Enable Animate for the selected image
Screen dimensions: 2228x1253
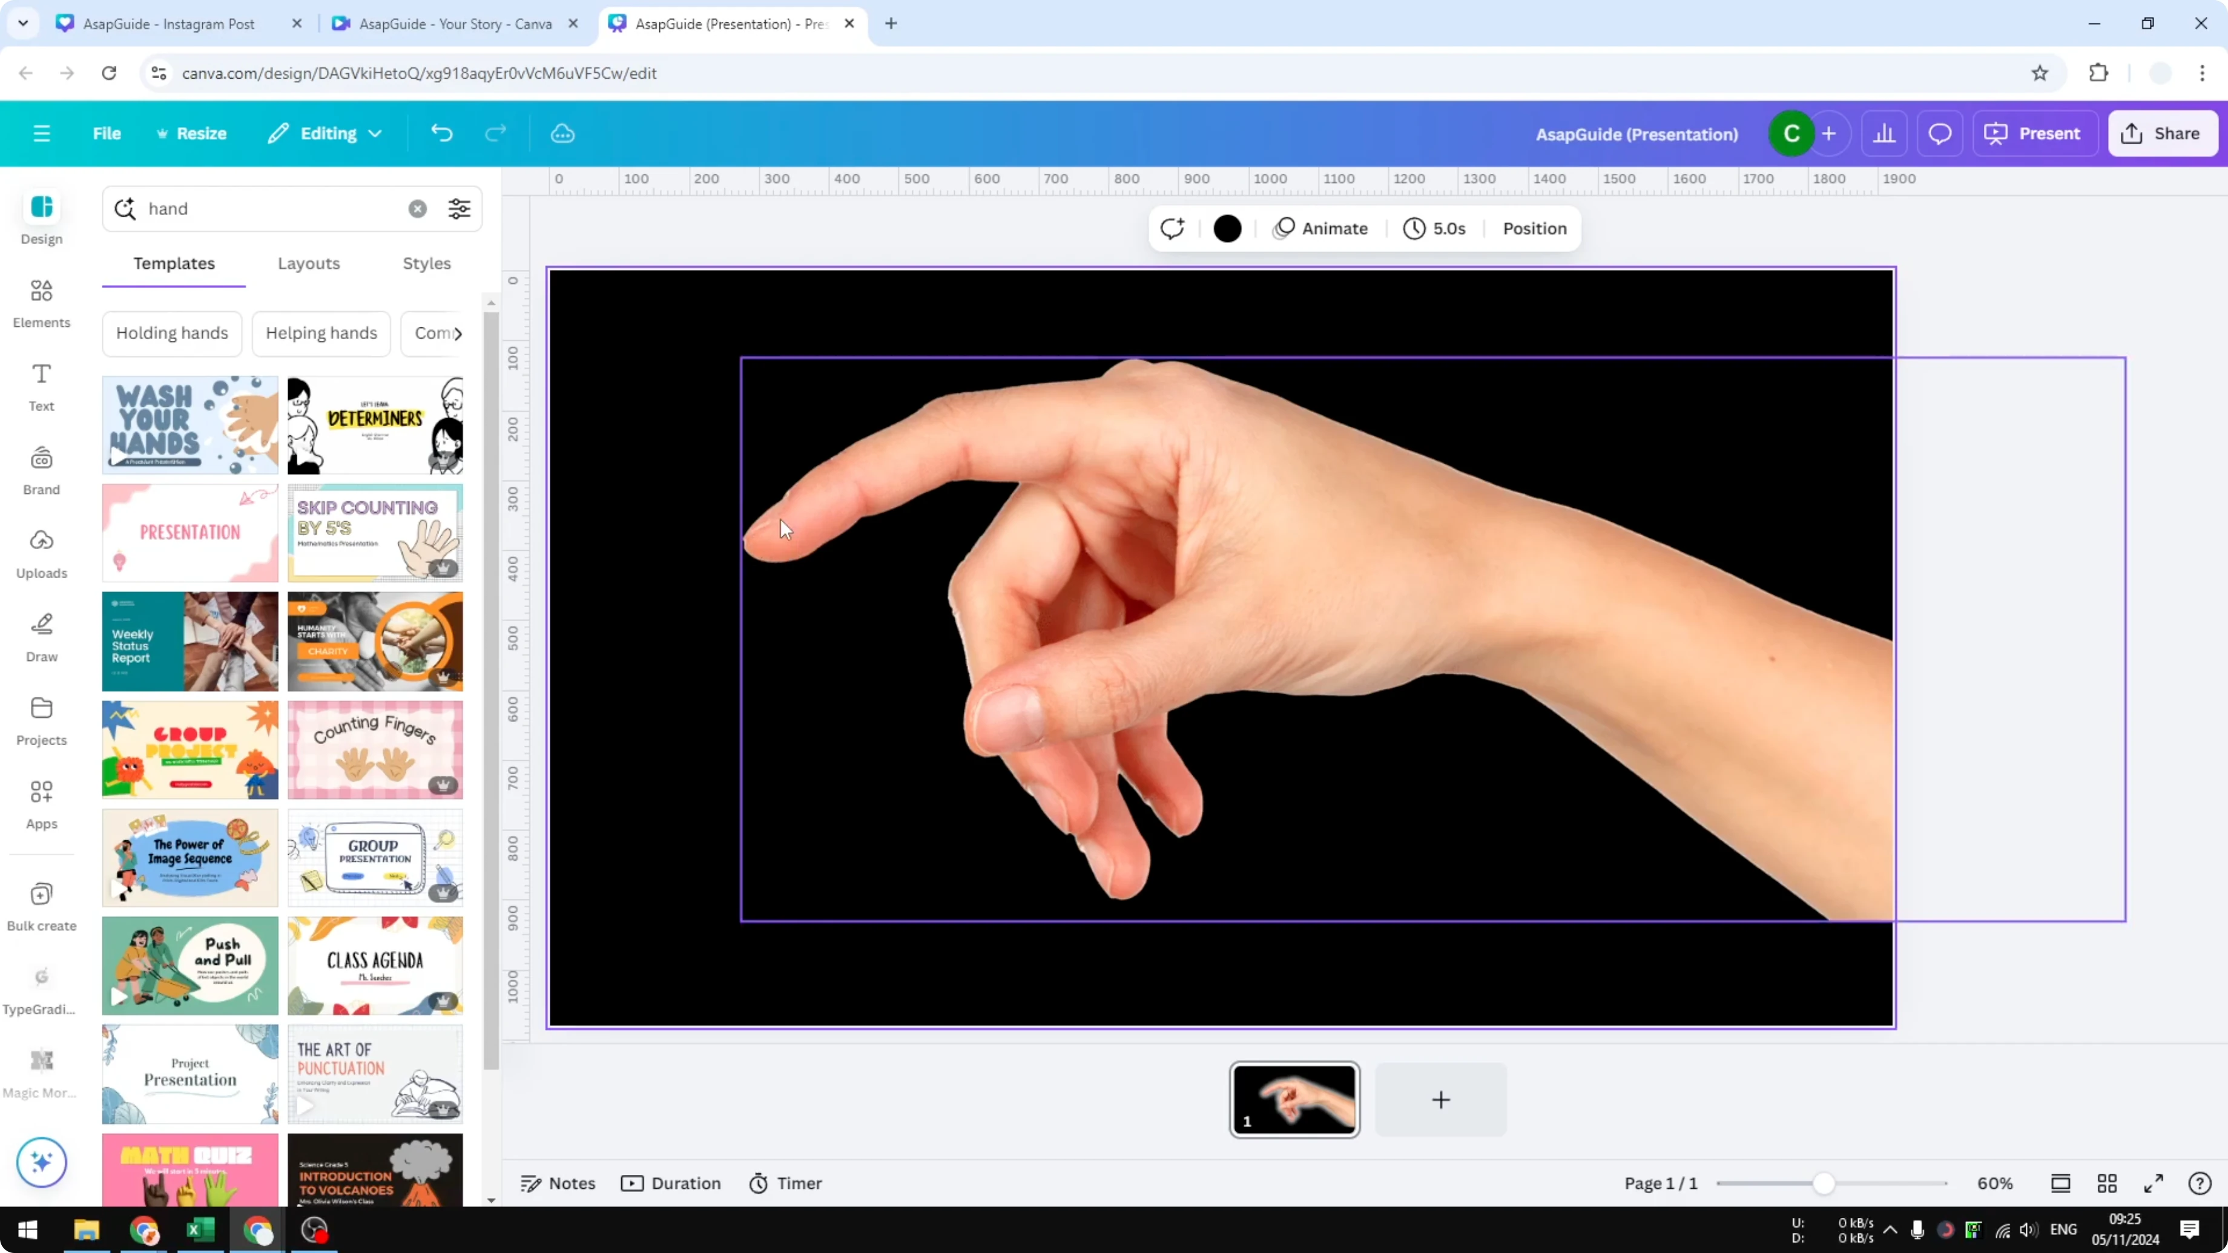point(1320,228)
